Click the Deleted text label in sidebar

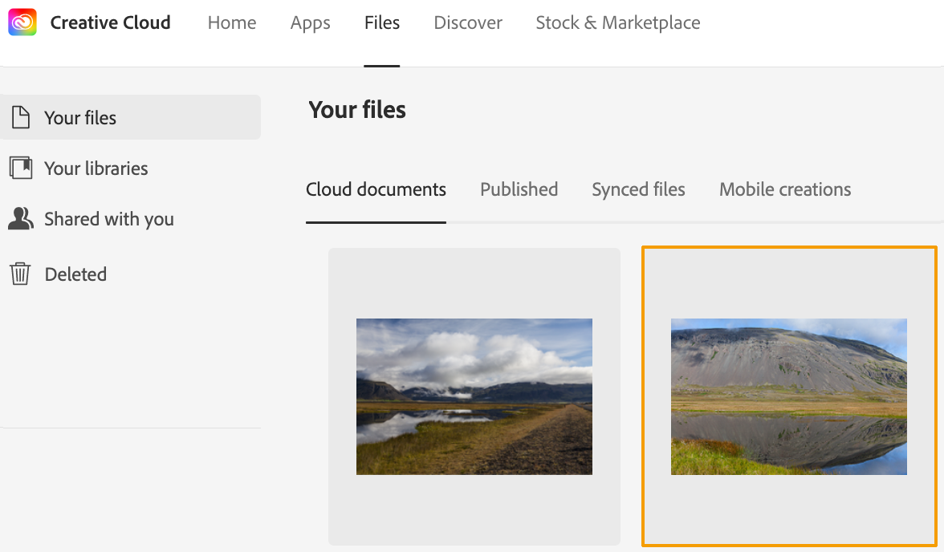tap(75, 274)
